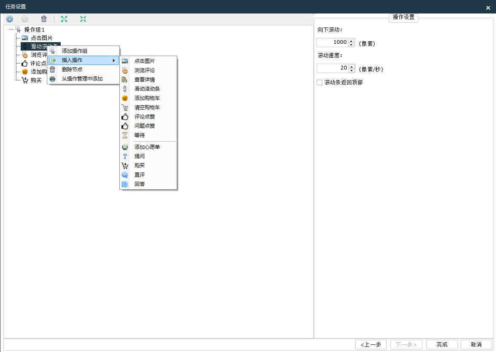Insert 评论点赞 from the submenu
Image resolution: width=496 pixels, height=352 pixels.
[148, 117]
